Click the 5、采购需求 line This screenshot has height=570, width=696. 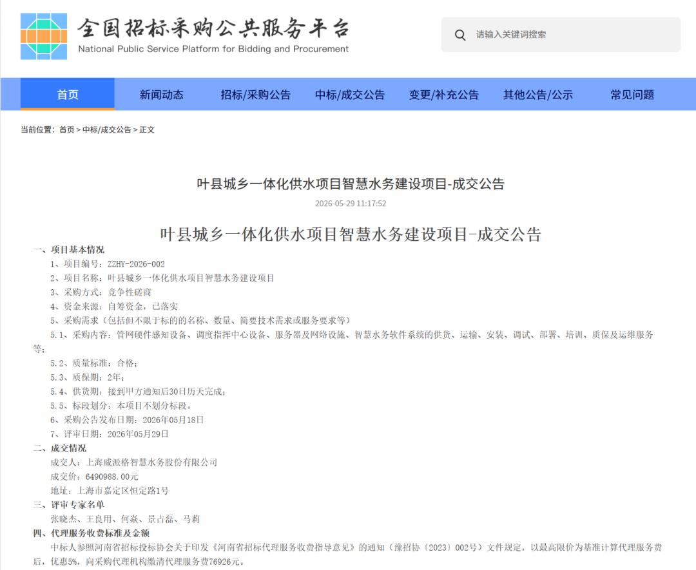click(200, 321)
